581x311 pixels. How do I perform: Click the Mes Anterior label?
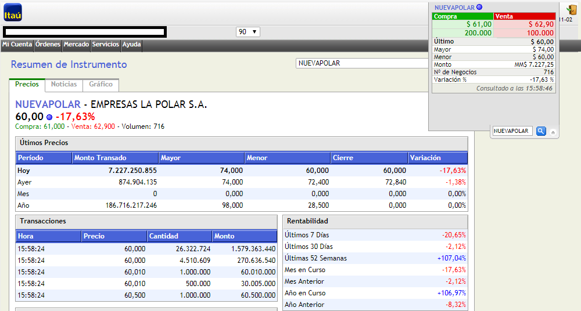point(304,281)
